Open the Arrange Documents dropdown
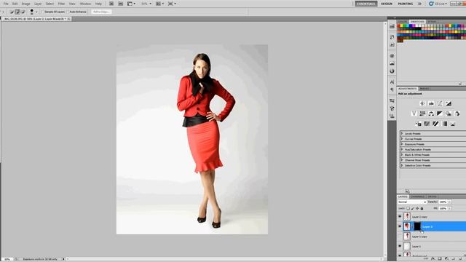The height and width of the screenshot is (262, 466). point(159,4)
